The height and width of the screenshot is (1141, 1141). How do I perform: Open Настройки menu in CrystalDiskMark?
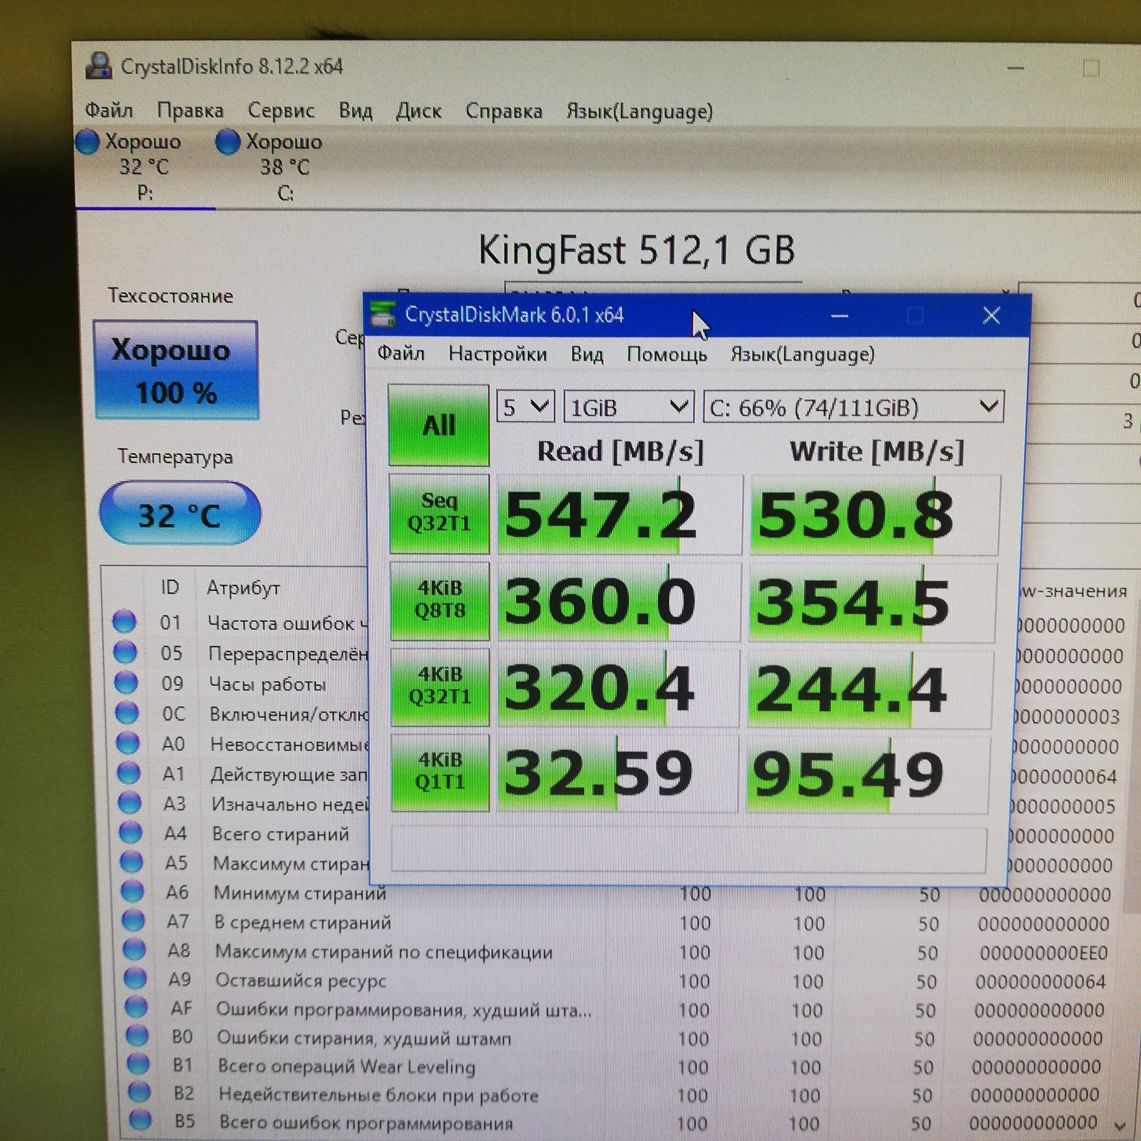(x=497, y=354)
